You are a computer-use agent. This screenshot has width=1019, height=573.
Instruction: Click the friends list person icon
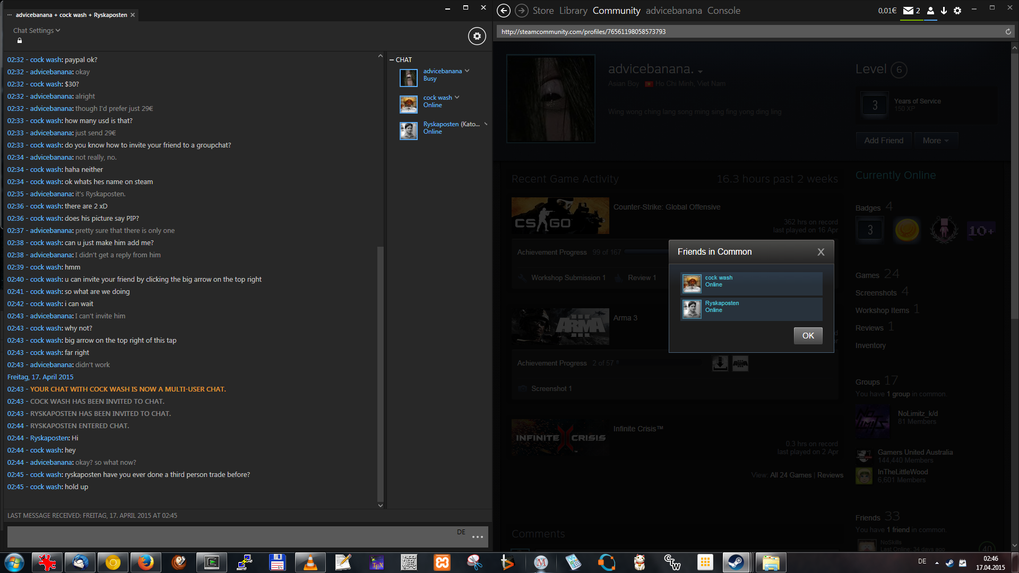[930, 11]
